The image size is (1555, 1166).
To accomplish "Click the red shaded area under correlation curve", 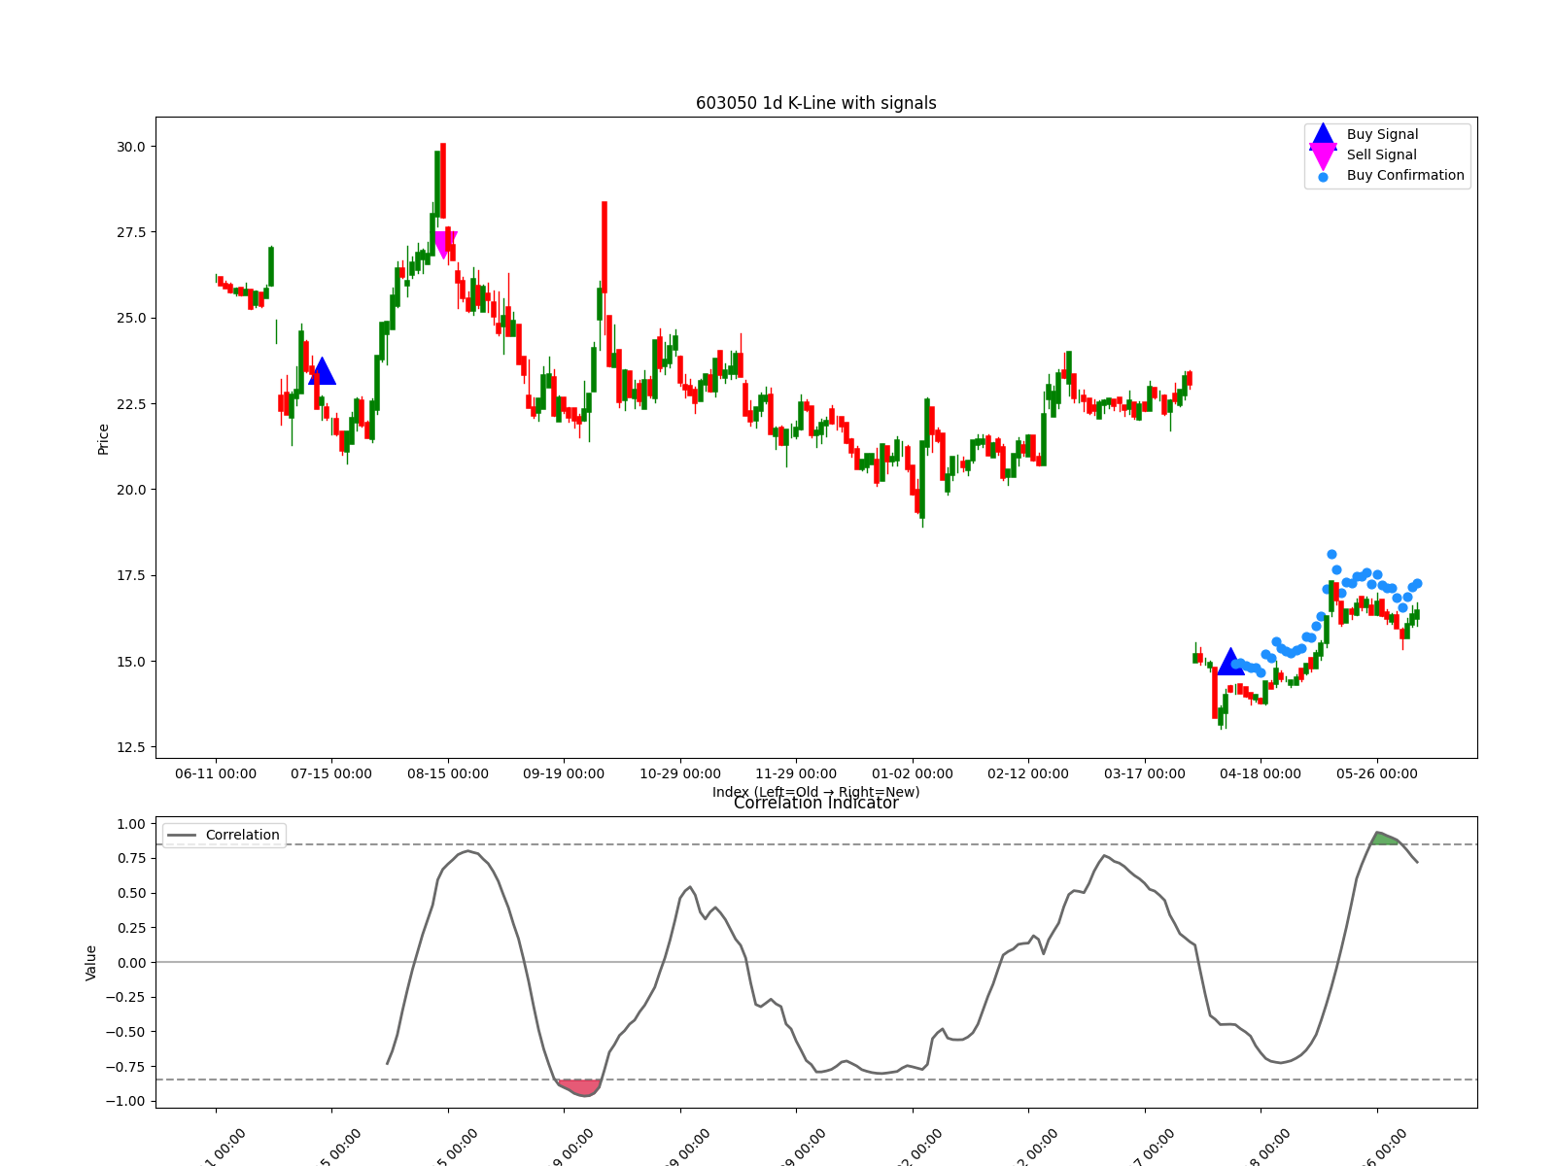I will [581, 1086].
